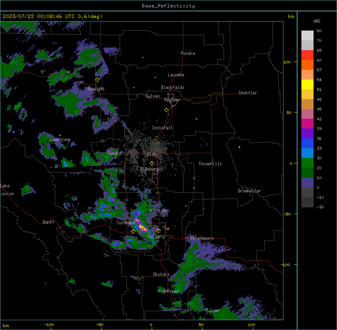
Task: Select the red 65 dBZ legend swatch
Action: (x=307, y=55)
